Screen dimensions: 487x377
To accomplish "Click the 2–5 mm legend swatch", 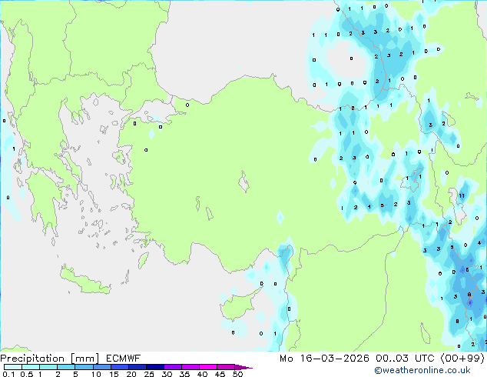I will pos(67,367).
